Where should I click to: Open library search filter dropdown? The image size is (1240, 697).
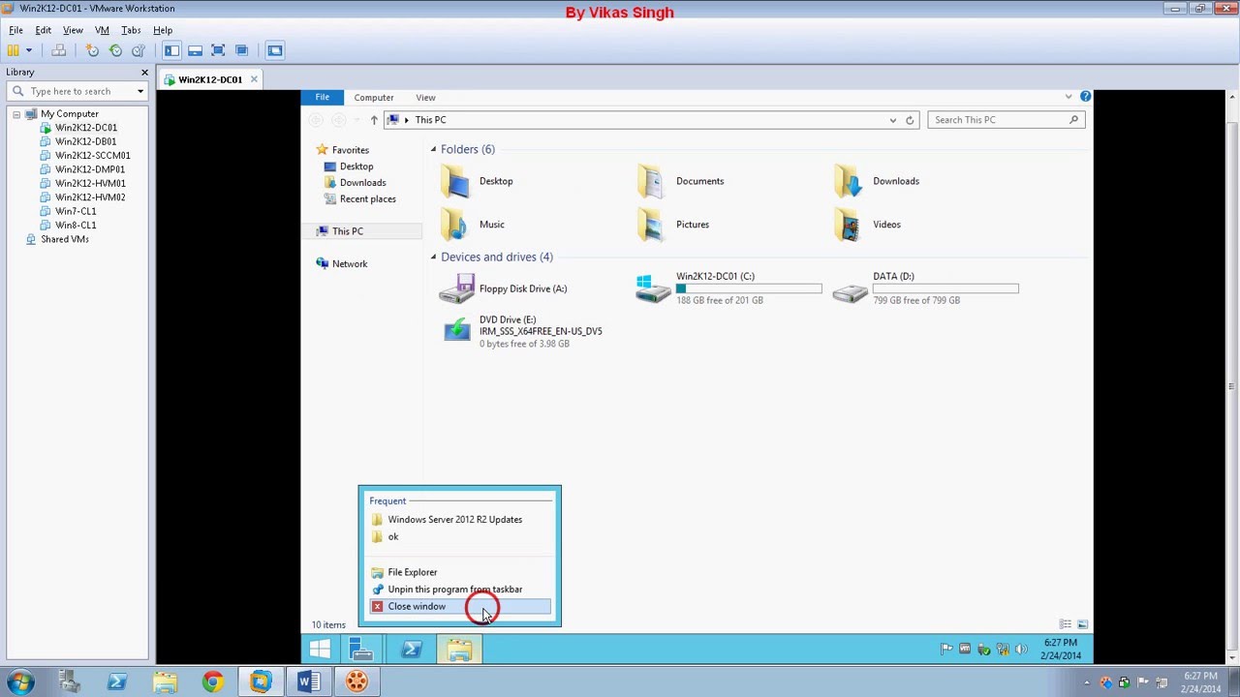click(140, 91)
